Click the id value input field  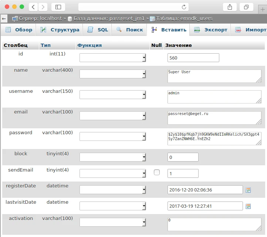pyautogui.click(x=193, y=58)
